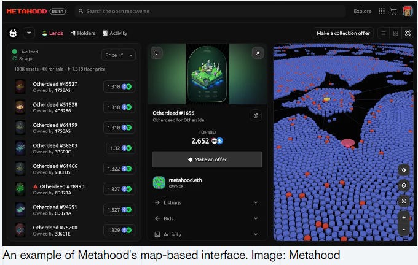The width and height of the screenshot is (418, 265).
Task: Open the collection switcher dropdown arrow
Action: click(x=29, y=33)
